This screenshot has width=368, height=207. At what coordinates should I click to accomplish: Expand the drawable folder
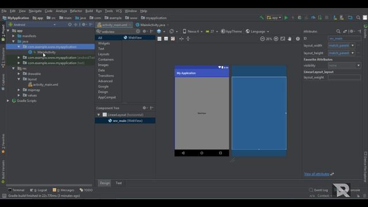click(x=19, y=74)
